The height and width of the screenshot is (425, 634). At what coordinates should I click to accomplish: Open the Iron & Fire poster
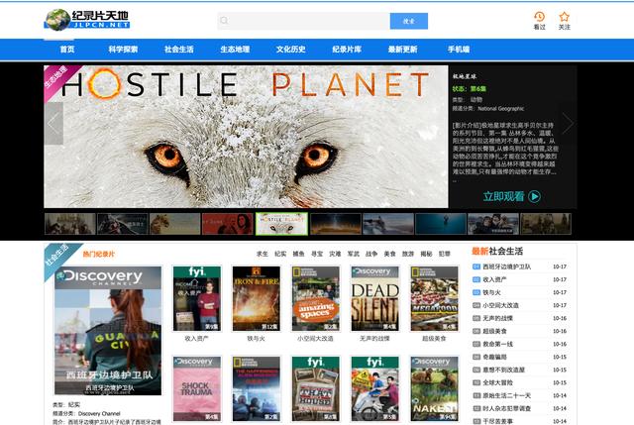point(257,299)
